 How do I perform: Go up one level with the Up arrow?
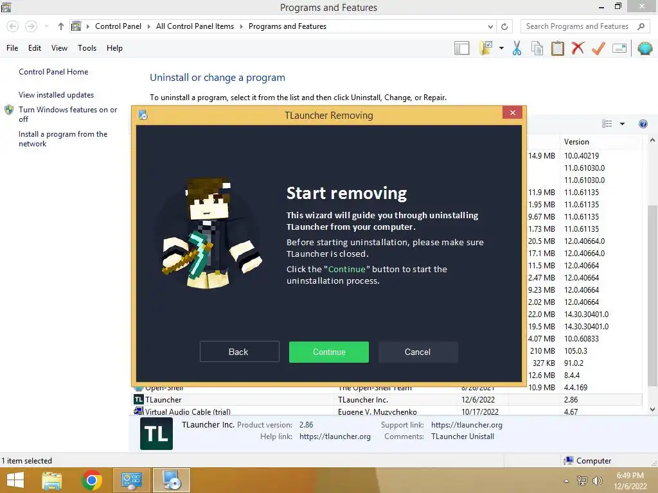click(61, 26)
